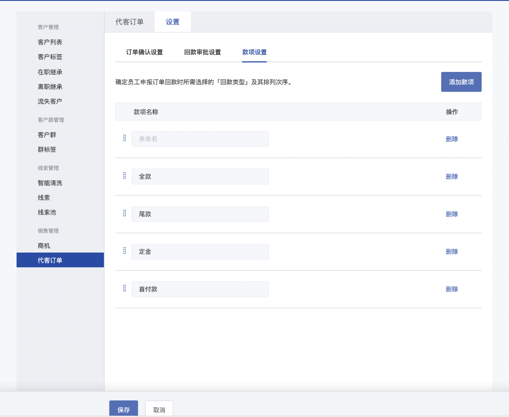The height and width of the screenshot is (417, 509).
Task: Open 流失客户 in the sidebar
Action: (50, 101)
